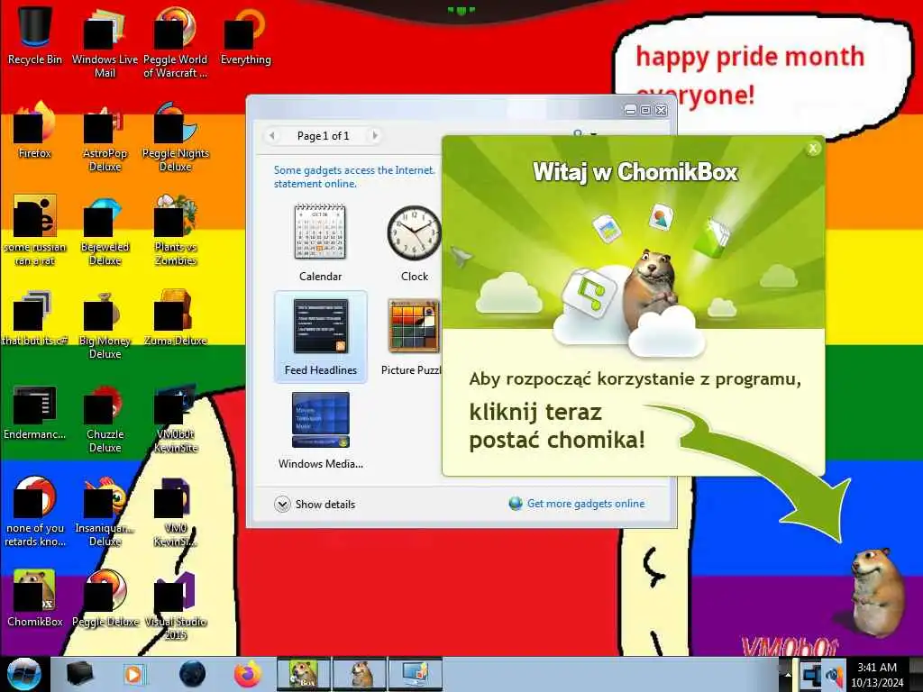Viewport: 923px width, 692px height.
Task: Click the black box taskbar icon
Action: tap(79, 674)
